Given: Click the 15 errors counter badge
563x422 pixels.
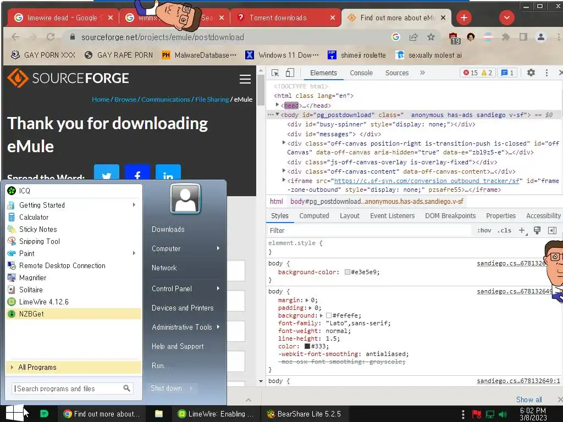Looking at the screenshot, I should coord(471,73).
